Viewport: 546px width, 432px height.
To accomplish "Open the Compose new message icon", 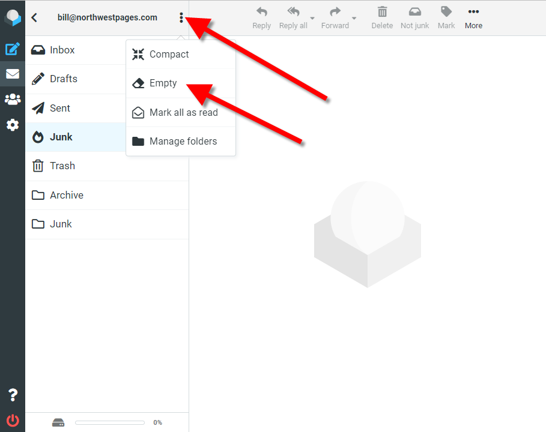I will [13, 49].
